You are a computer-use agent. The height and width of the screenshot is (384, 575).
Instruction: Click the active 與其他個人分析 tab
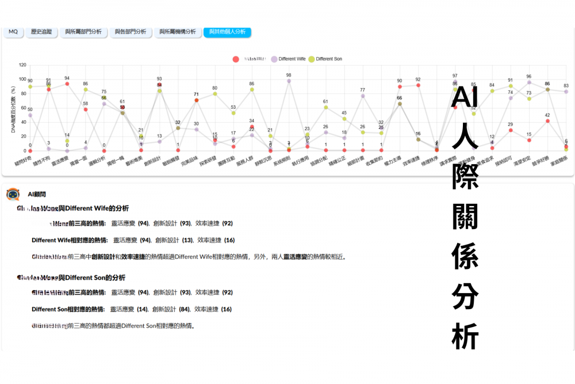[x=227, y=32]
